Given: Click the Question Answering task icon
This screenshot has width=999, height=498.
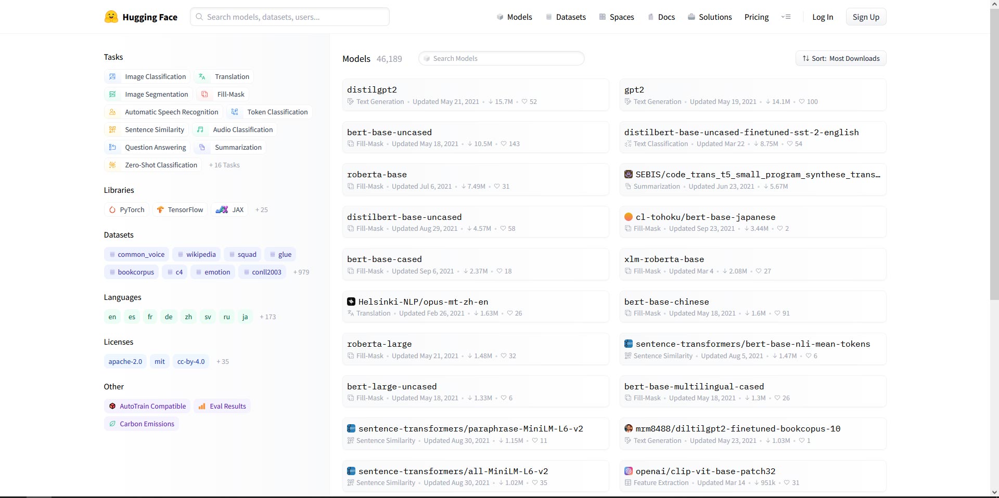Looking at the screenshot, I should 112,147.
